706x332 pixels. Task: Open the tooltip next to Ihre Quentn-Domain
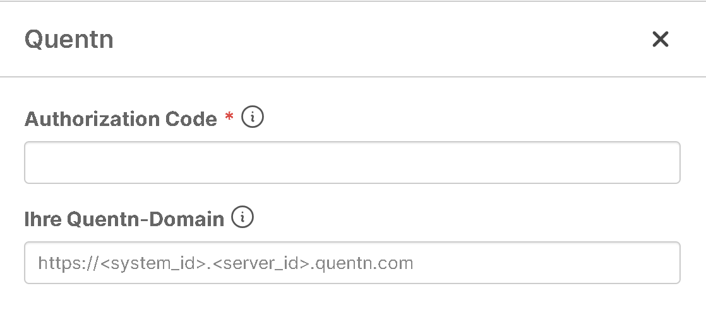tap(242, 217)
